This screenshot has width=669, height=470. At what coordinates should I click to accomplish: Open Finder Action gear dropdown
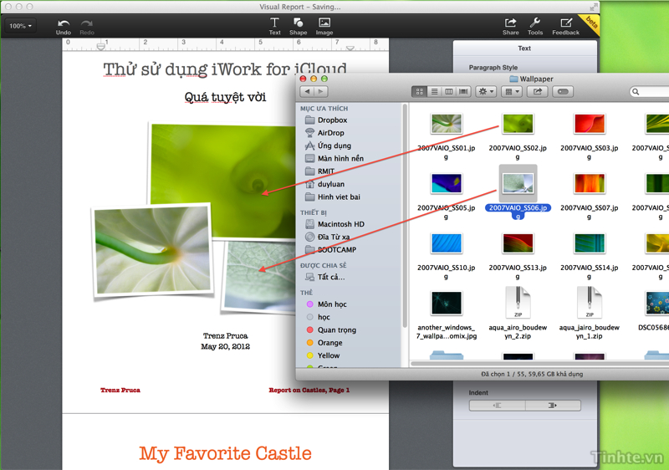(486, 91)
